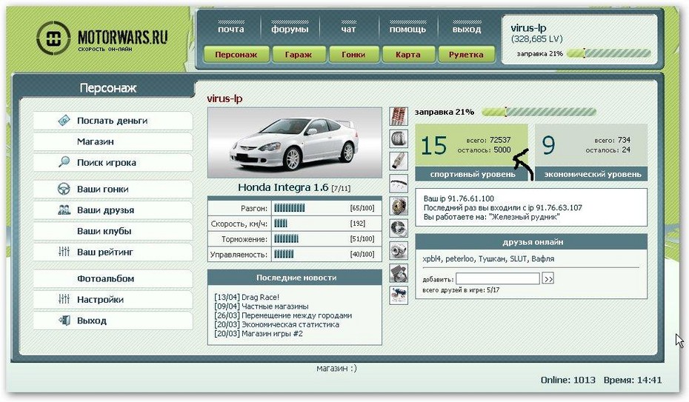The height and width of the screenshot is (402, 689).
Task: Click the Honda Integra car image
Action: [294, 143]
